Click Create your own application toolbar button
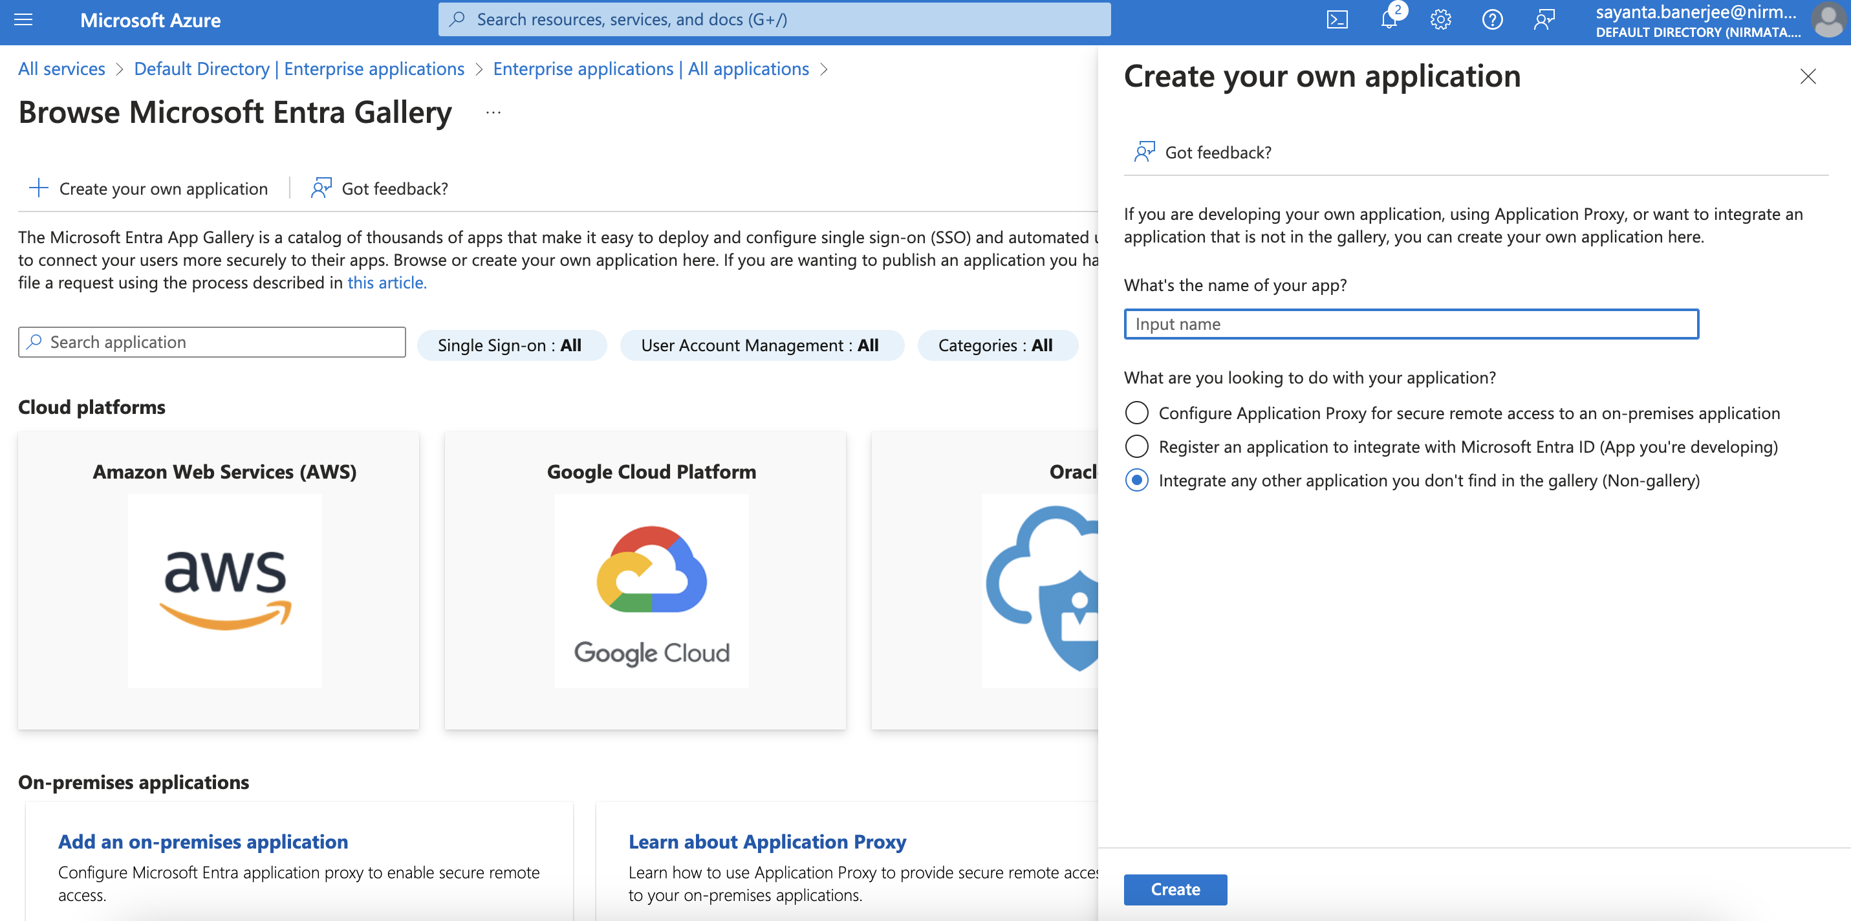Viewport: 1851px width, 921px height. (x=148, y=188)
